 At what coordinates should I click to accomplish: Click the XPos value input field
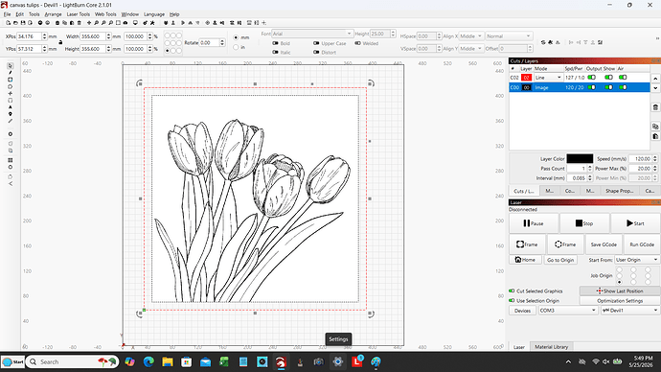point(29,36)
